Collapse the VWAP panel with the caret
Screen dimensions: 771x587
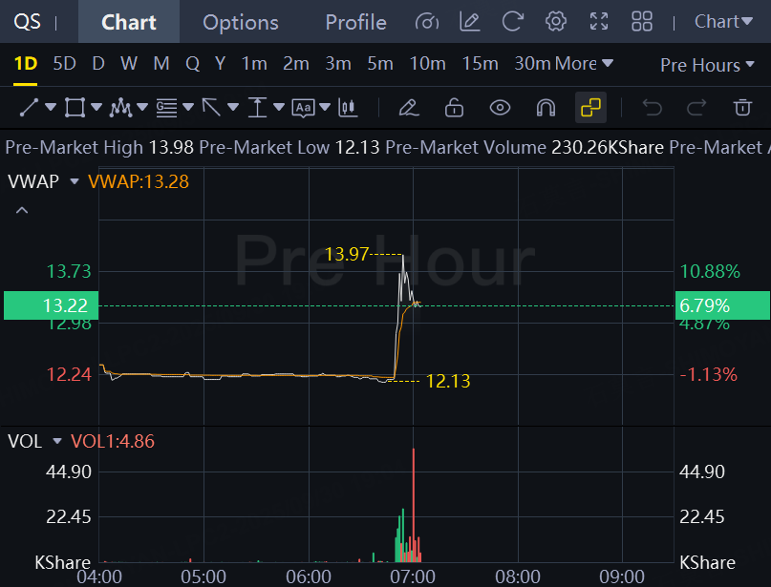22,210
